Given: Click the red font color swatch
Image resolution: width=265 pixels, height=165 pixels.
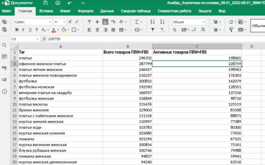Looking at the screenshot, I should tap(53, 30).
